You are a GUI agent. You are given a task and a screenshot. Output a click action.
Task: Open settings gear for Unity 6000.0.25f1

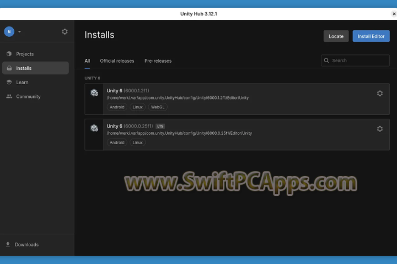click(x=380, y=129)
